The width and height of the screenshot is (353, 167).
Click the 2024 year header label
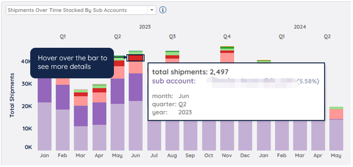click(300, 27)
